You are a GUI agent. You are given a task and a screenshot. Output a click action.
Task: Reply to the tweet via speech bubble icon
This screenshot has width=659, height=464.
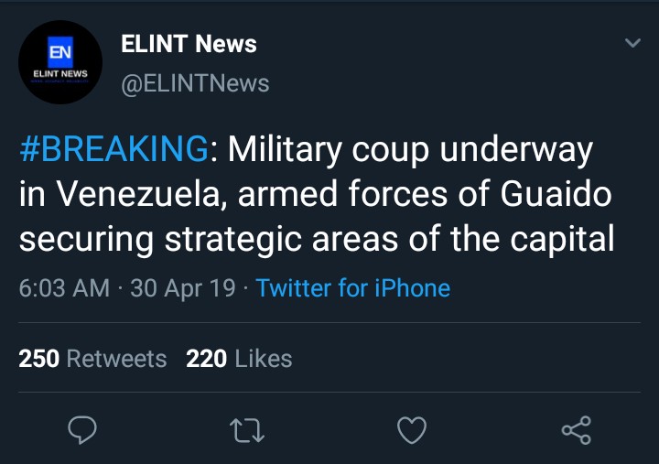(82, 430)
